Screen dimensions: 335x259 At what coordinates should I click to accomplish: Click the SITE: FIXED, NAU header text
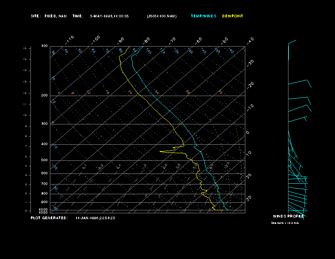pyautogui.click(x=49, y=16)
